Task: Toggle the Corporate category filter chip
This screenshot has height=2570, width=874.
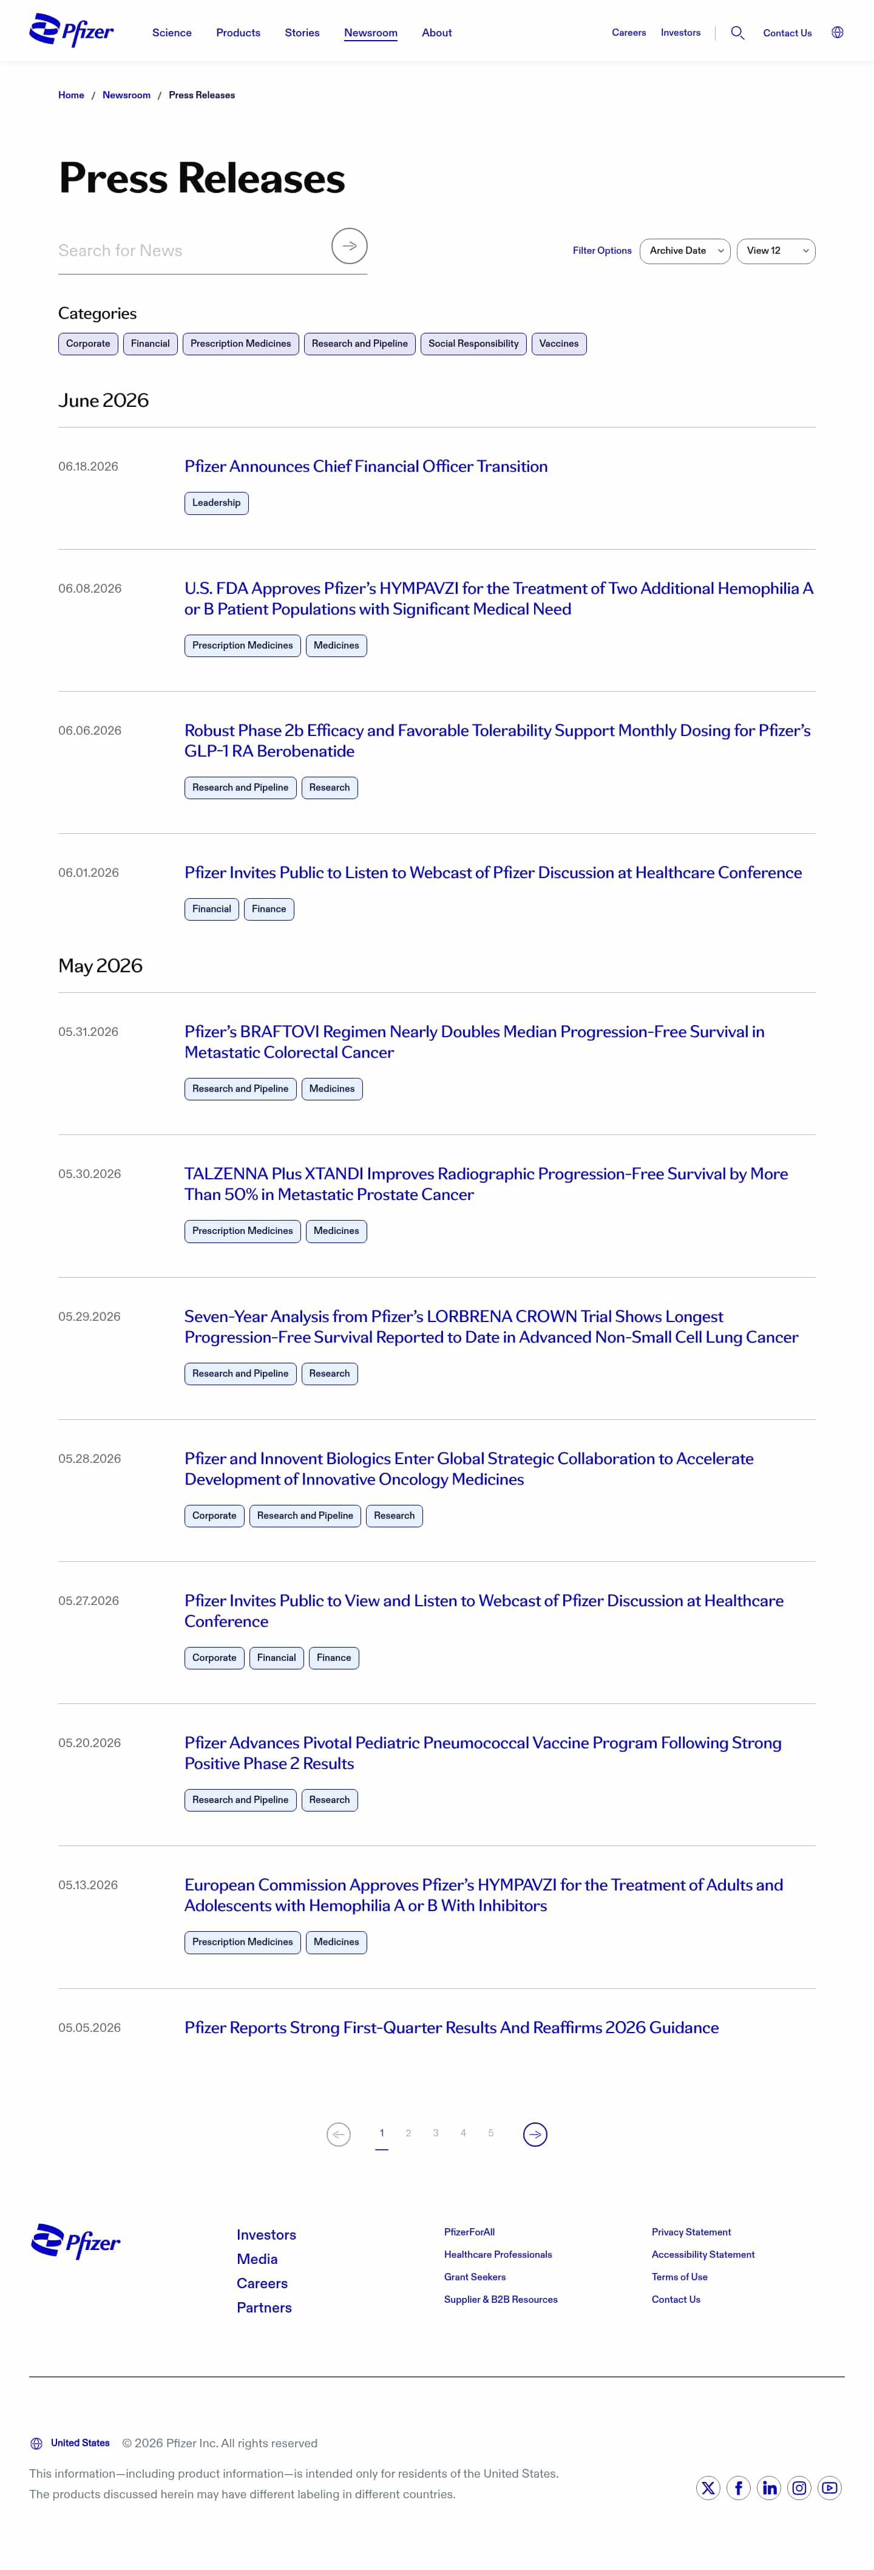Action: pos(87,343)
